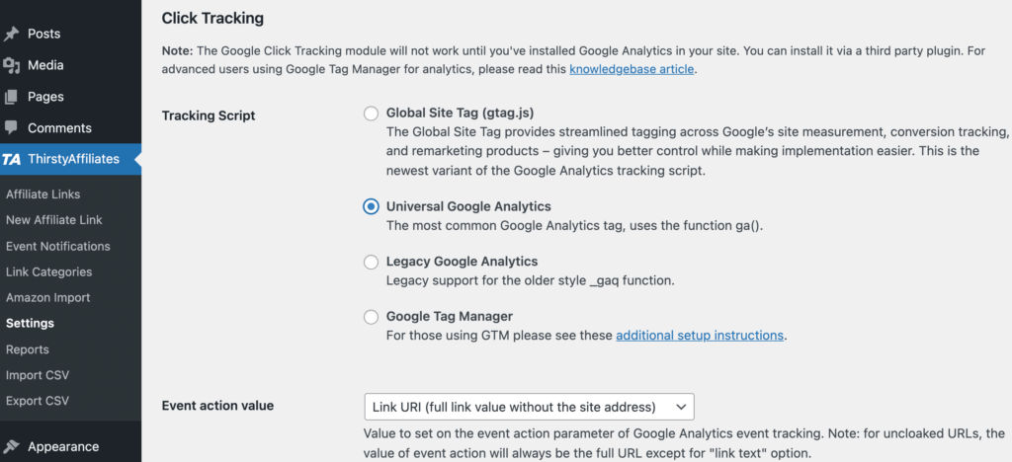Open Link Categories menu item
1012x462 pixels.
pyautogui.click(x=48, y=271)
